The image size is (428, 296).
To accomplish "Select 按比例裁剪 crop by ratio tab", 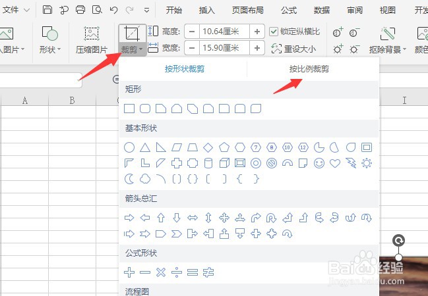I will [x=309, y=69].
